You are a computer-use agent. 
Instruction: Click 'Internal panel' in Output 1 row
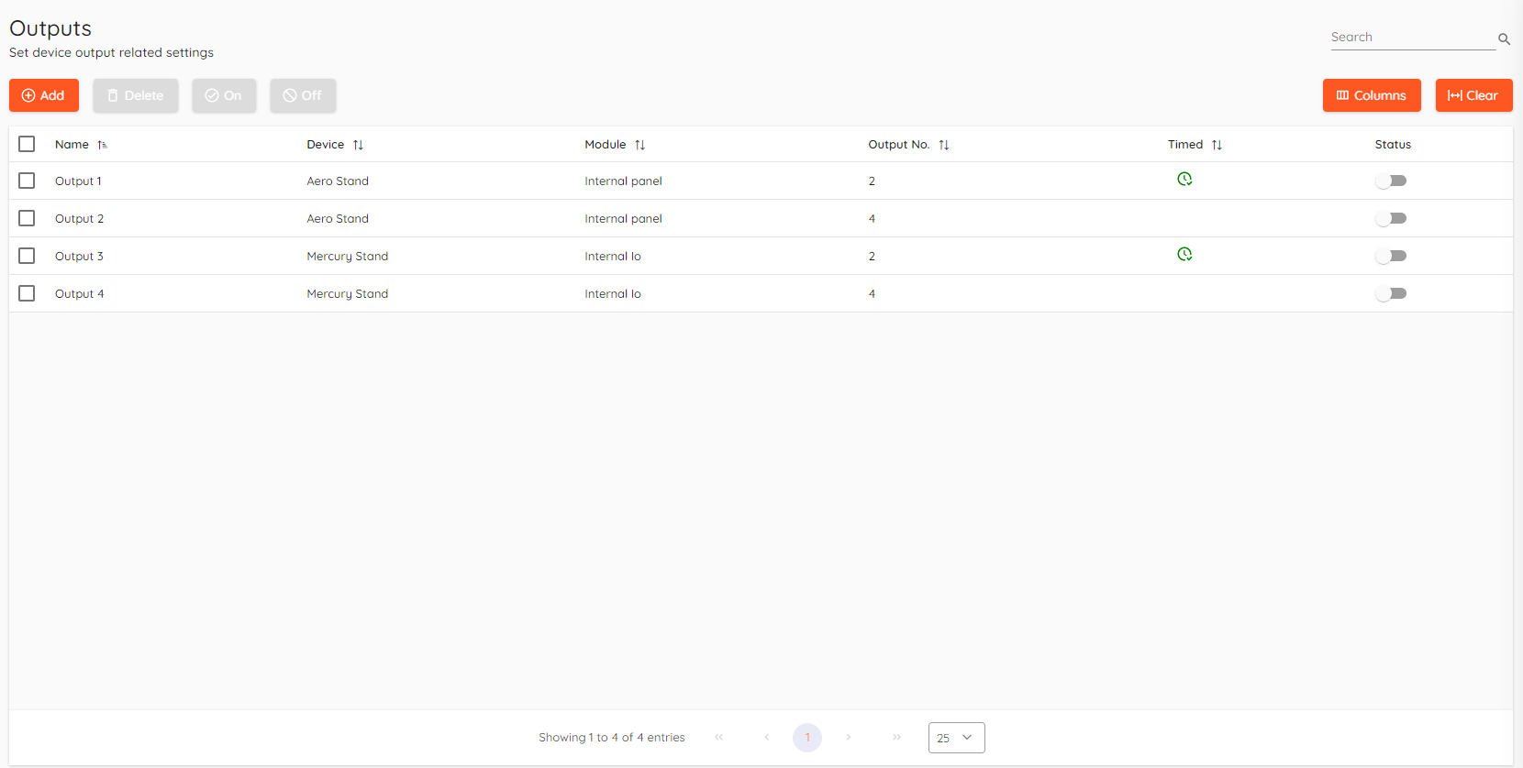pyautogui.click(x=623, y=181)
